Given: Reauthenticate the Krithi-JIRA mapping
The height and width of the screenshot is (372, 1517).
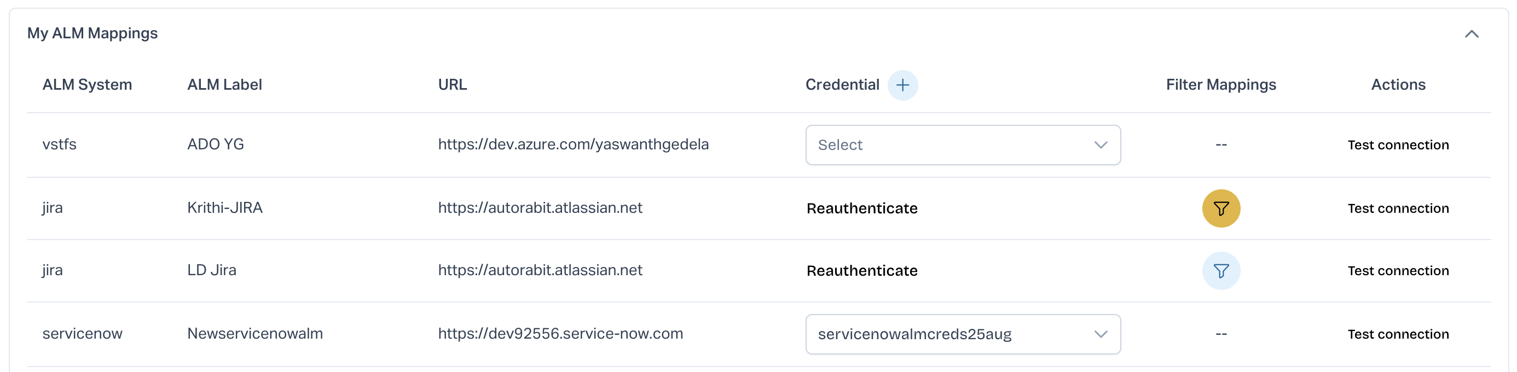Looking at the screenshot, I should [x=861, y=208].
